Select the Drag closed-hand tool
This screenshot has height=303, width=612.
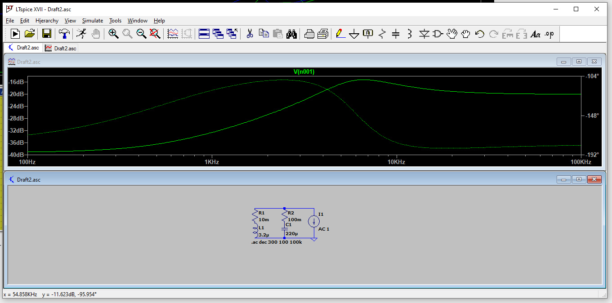click(x=466, y=34)
